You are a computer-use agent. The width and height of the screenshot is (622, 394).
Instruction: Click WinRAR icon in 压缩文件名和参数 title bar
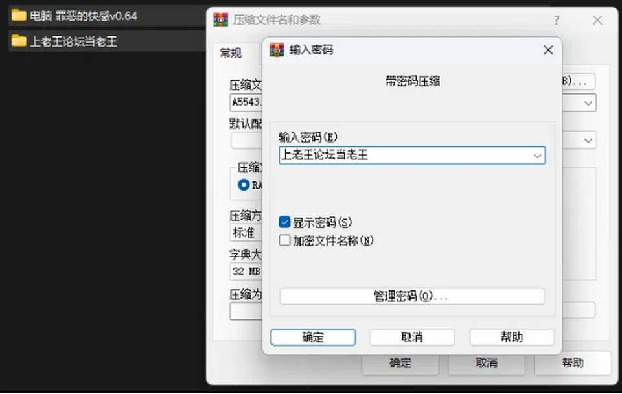tap(221, 19)
